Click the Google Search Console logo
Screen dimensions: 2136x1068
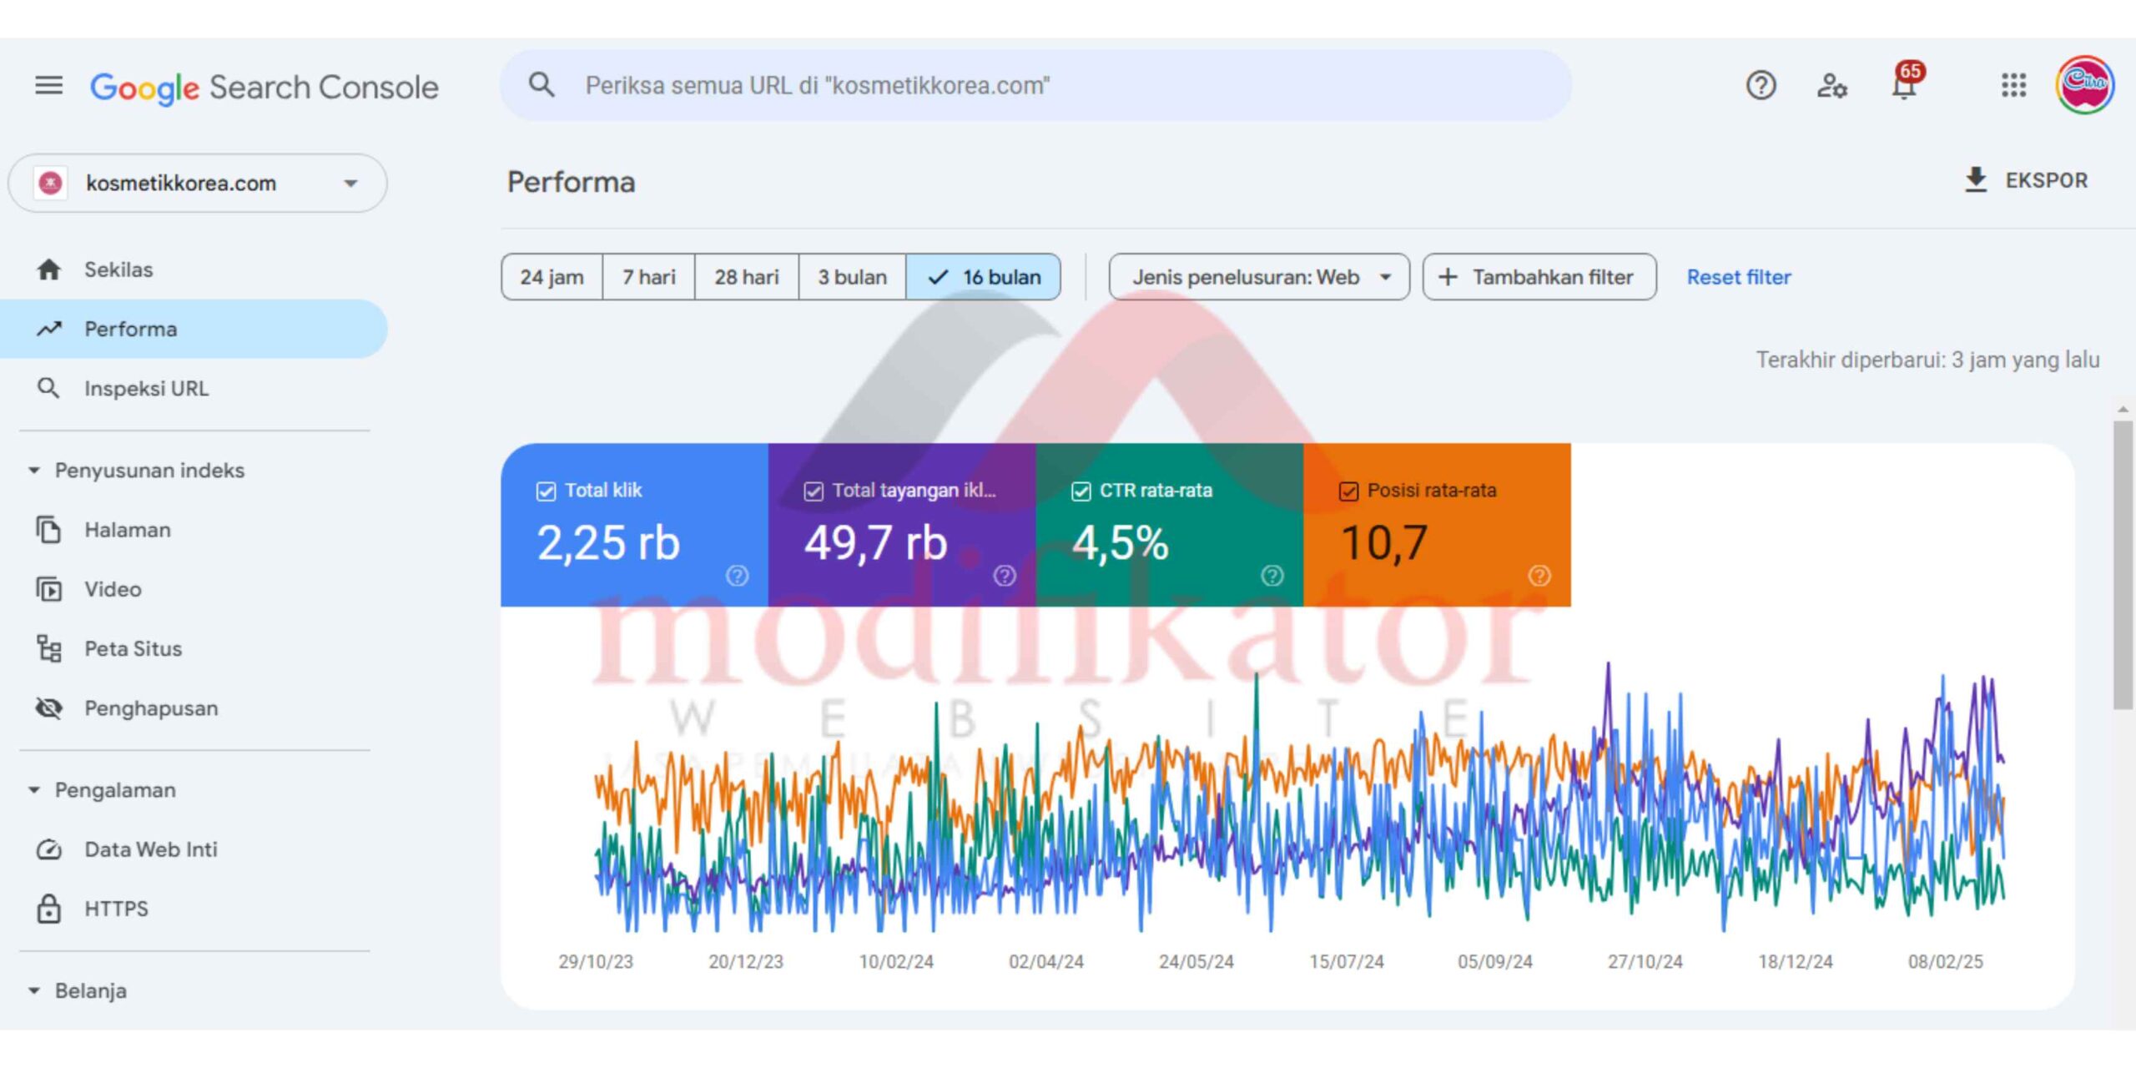click(264, 87)
